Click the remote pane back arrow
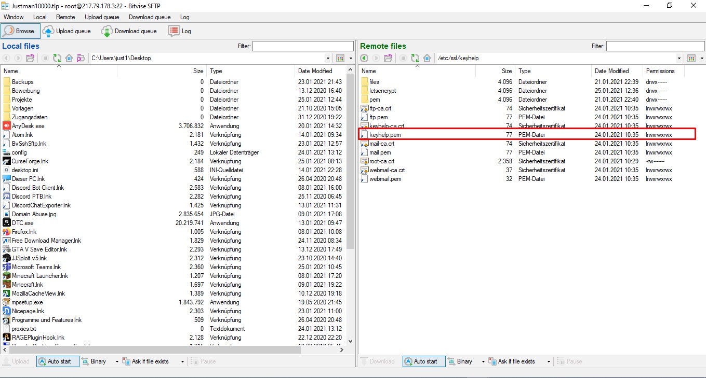This screenshot has height=378, width=706. pyautogui.click(x=364, y=58)
